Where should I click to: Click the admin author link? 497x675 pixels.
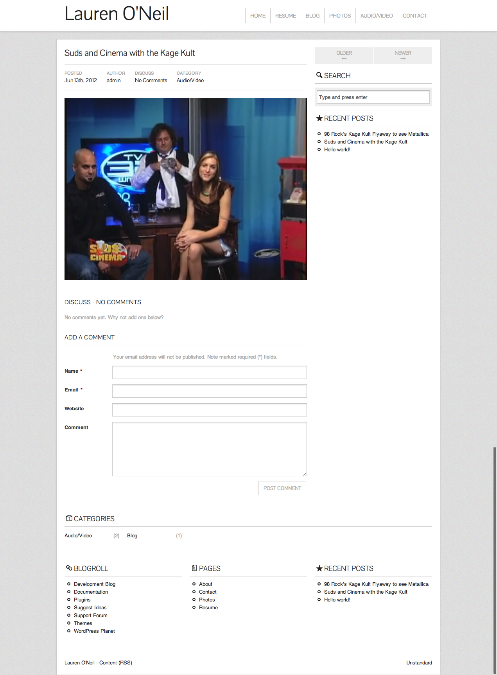(113, 80)
